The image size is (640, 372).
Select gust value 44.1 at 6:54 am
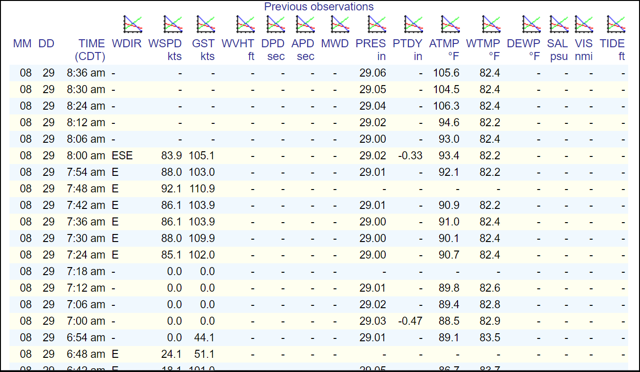pos(205,337)
